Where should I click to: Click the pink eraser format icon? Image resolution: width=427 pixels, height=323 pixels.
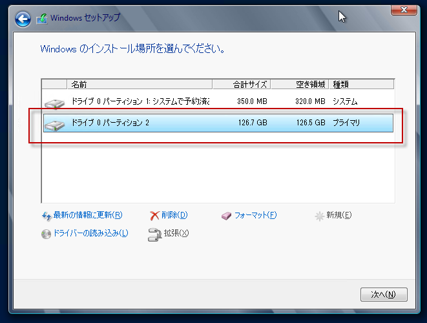click(x=226, y=216)
